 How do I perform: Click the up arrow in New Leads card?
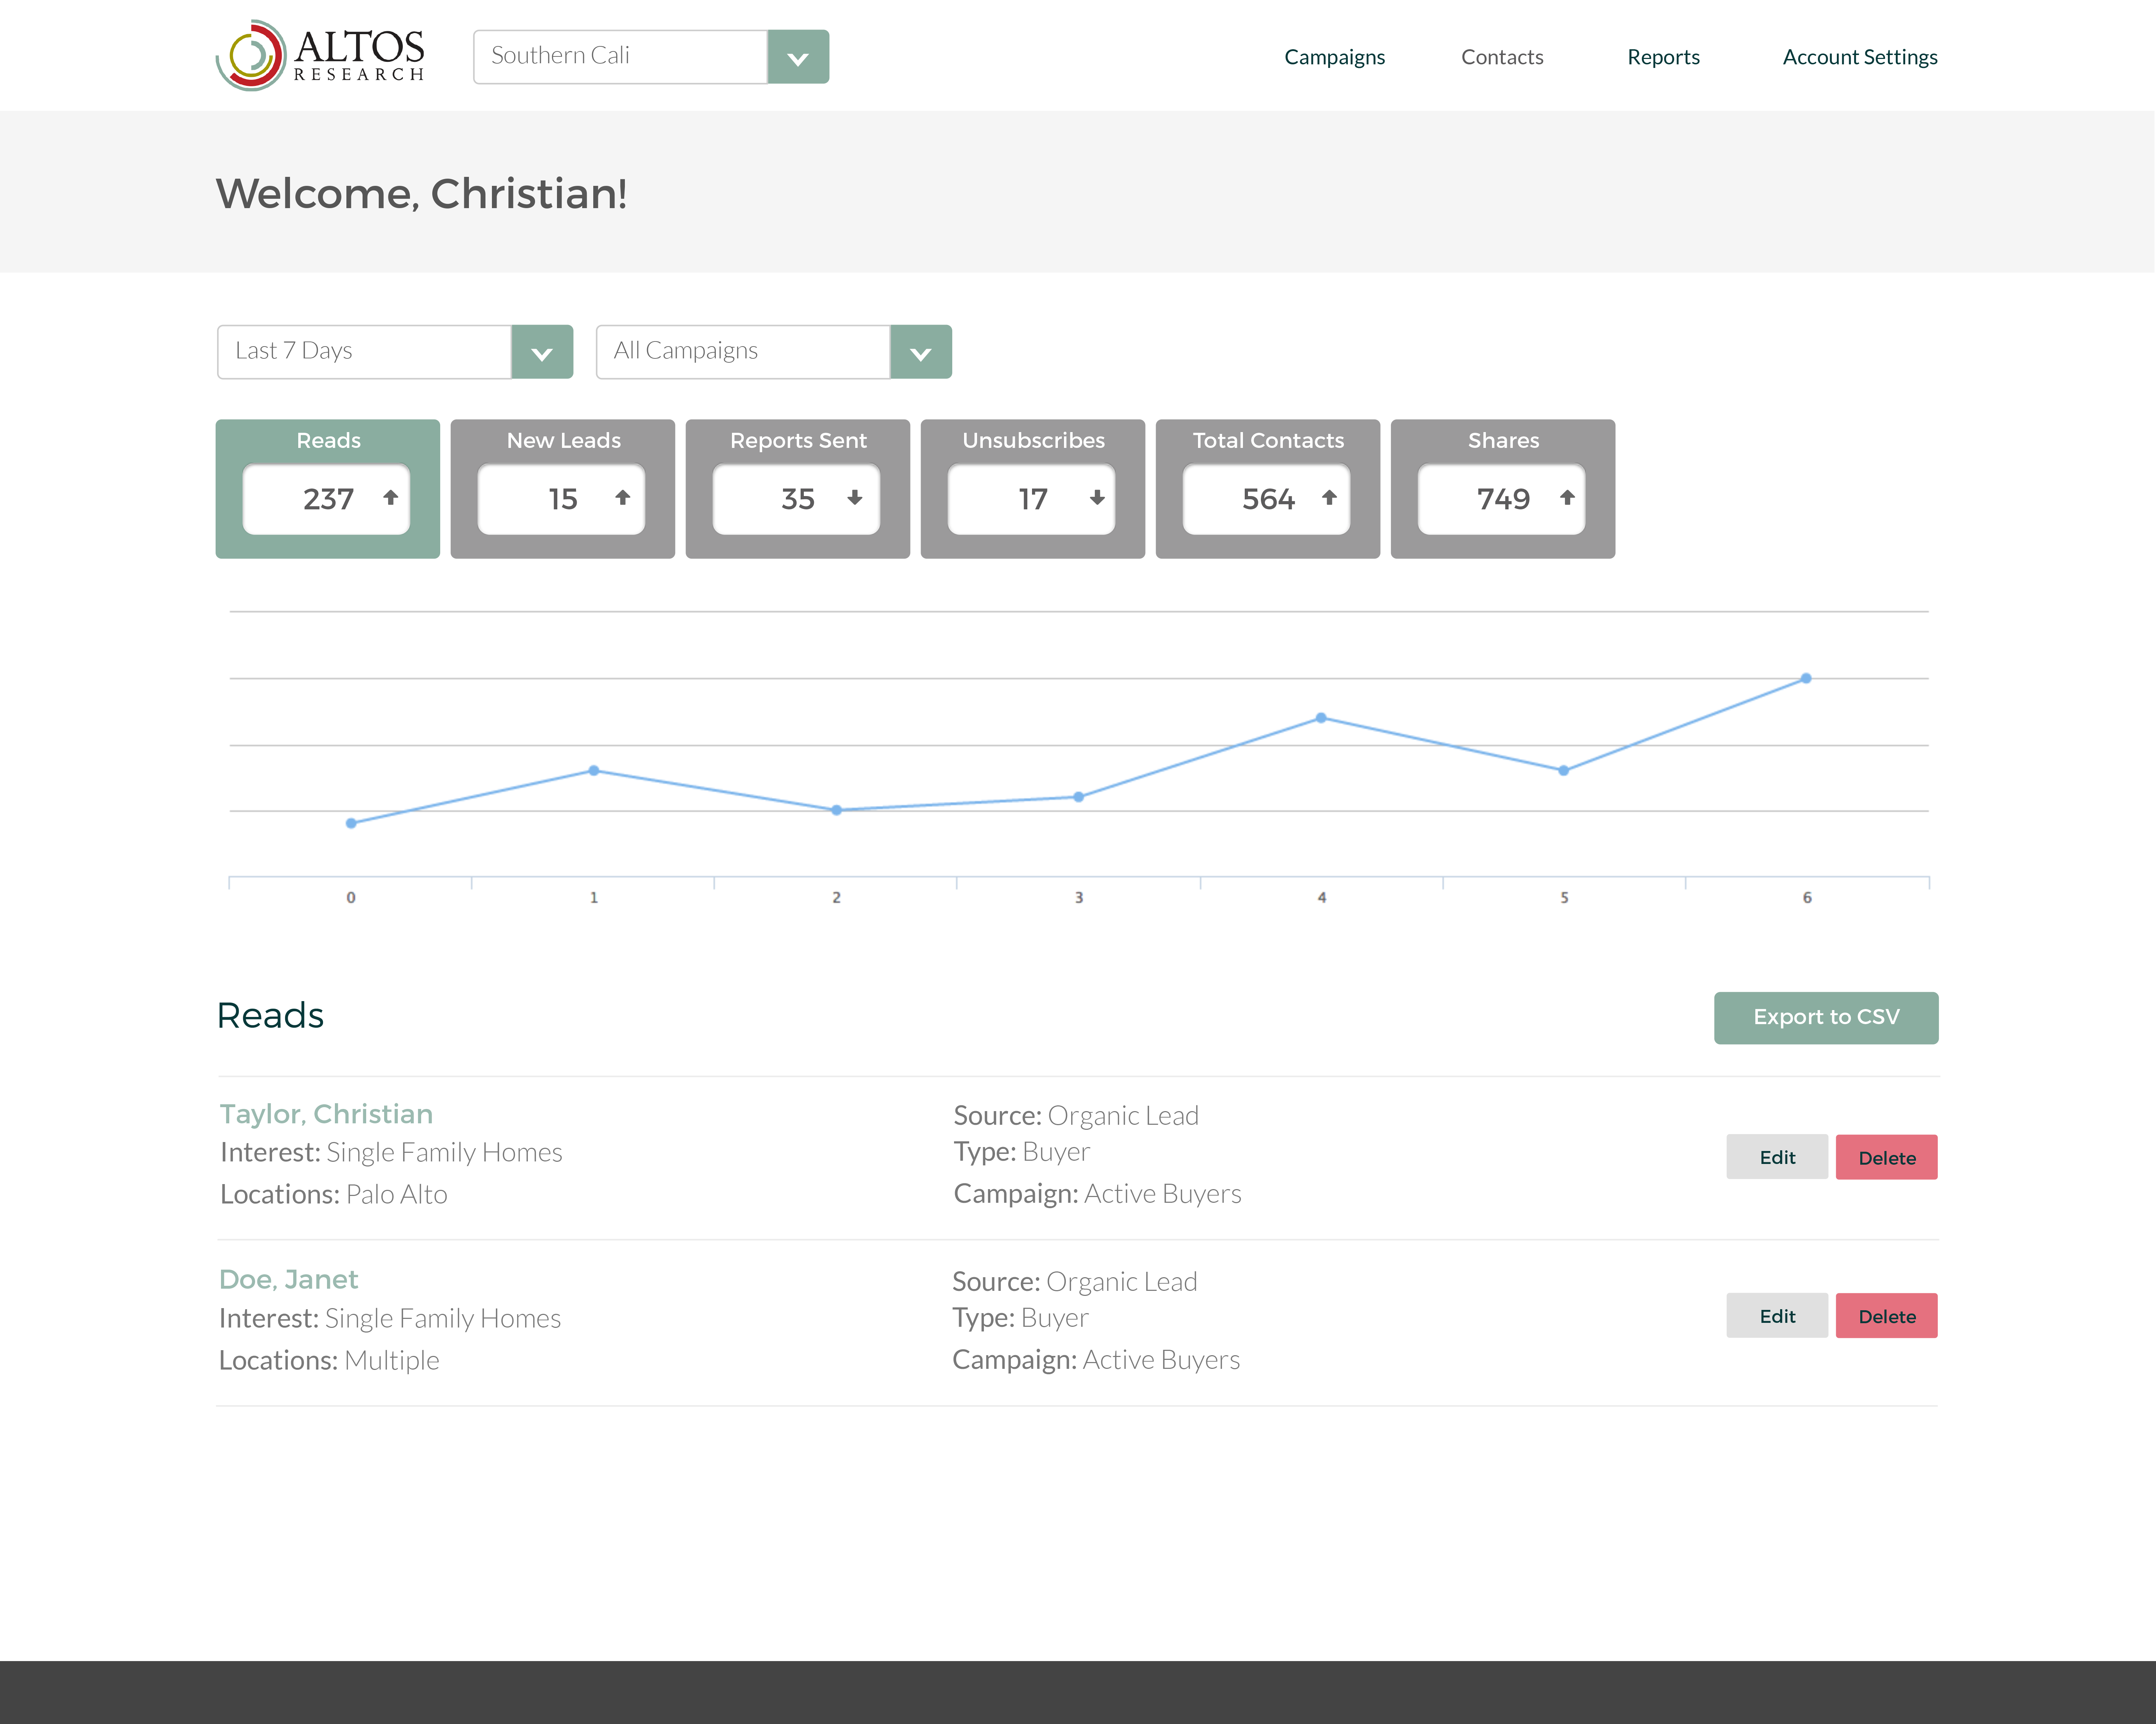tap(622, 497)
